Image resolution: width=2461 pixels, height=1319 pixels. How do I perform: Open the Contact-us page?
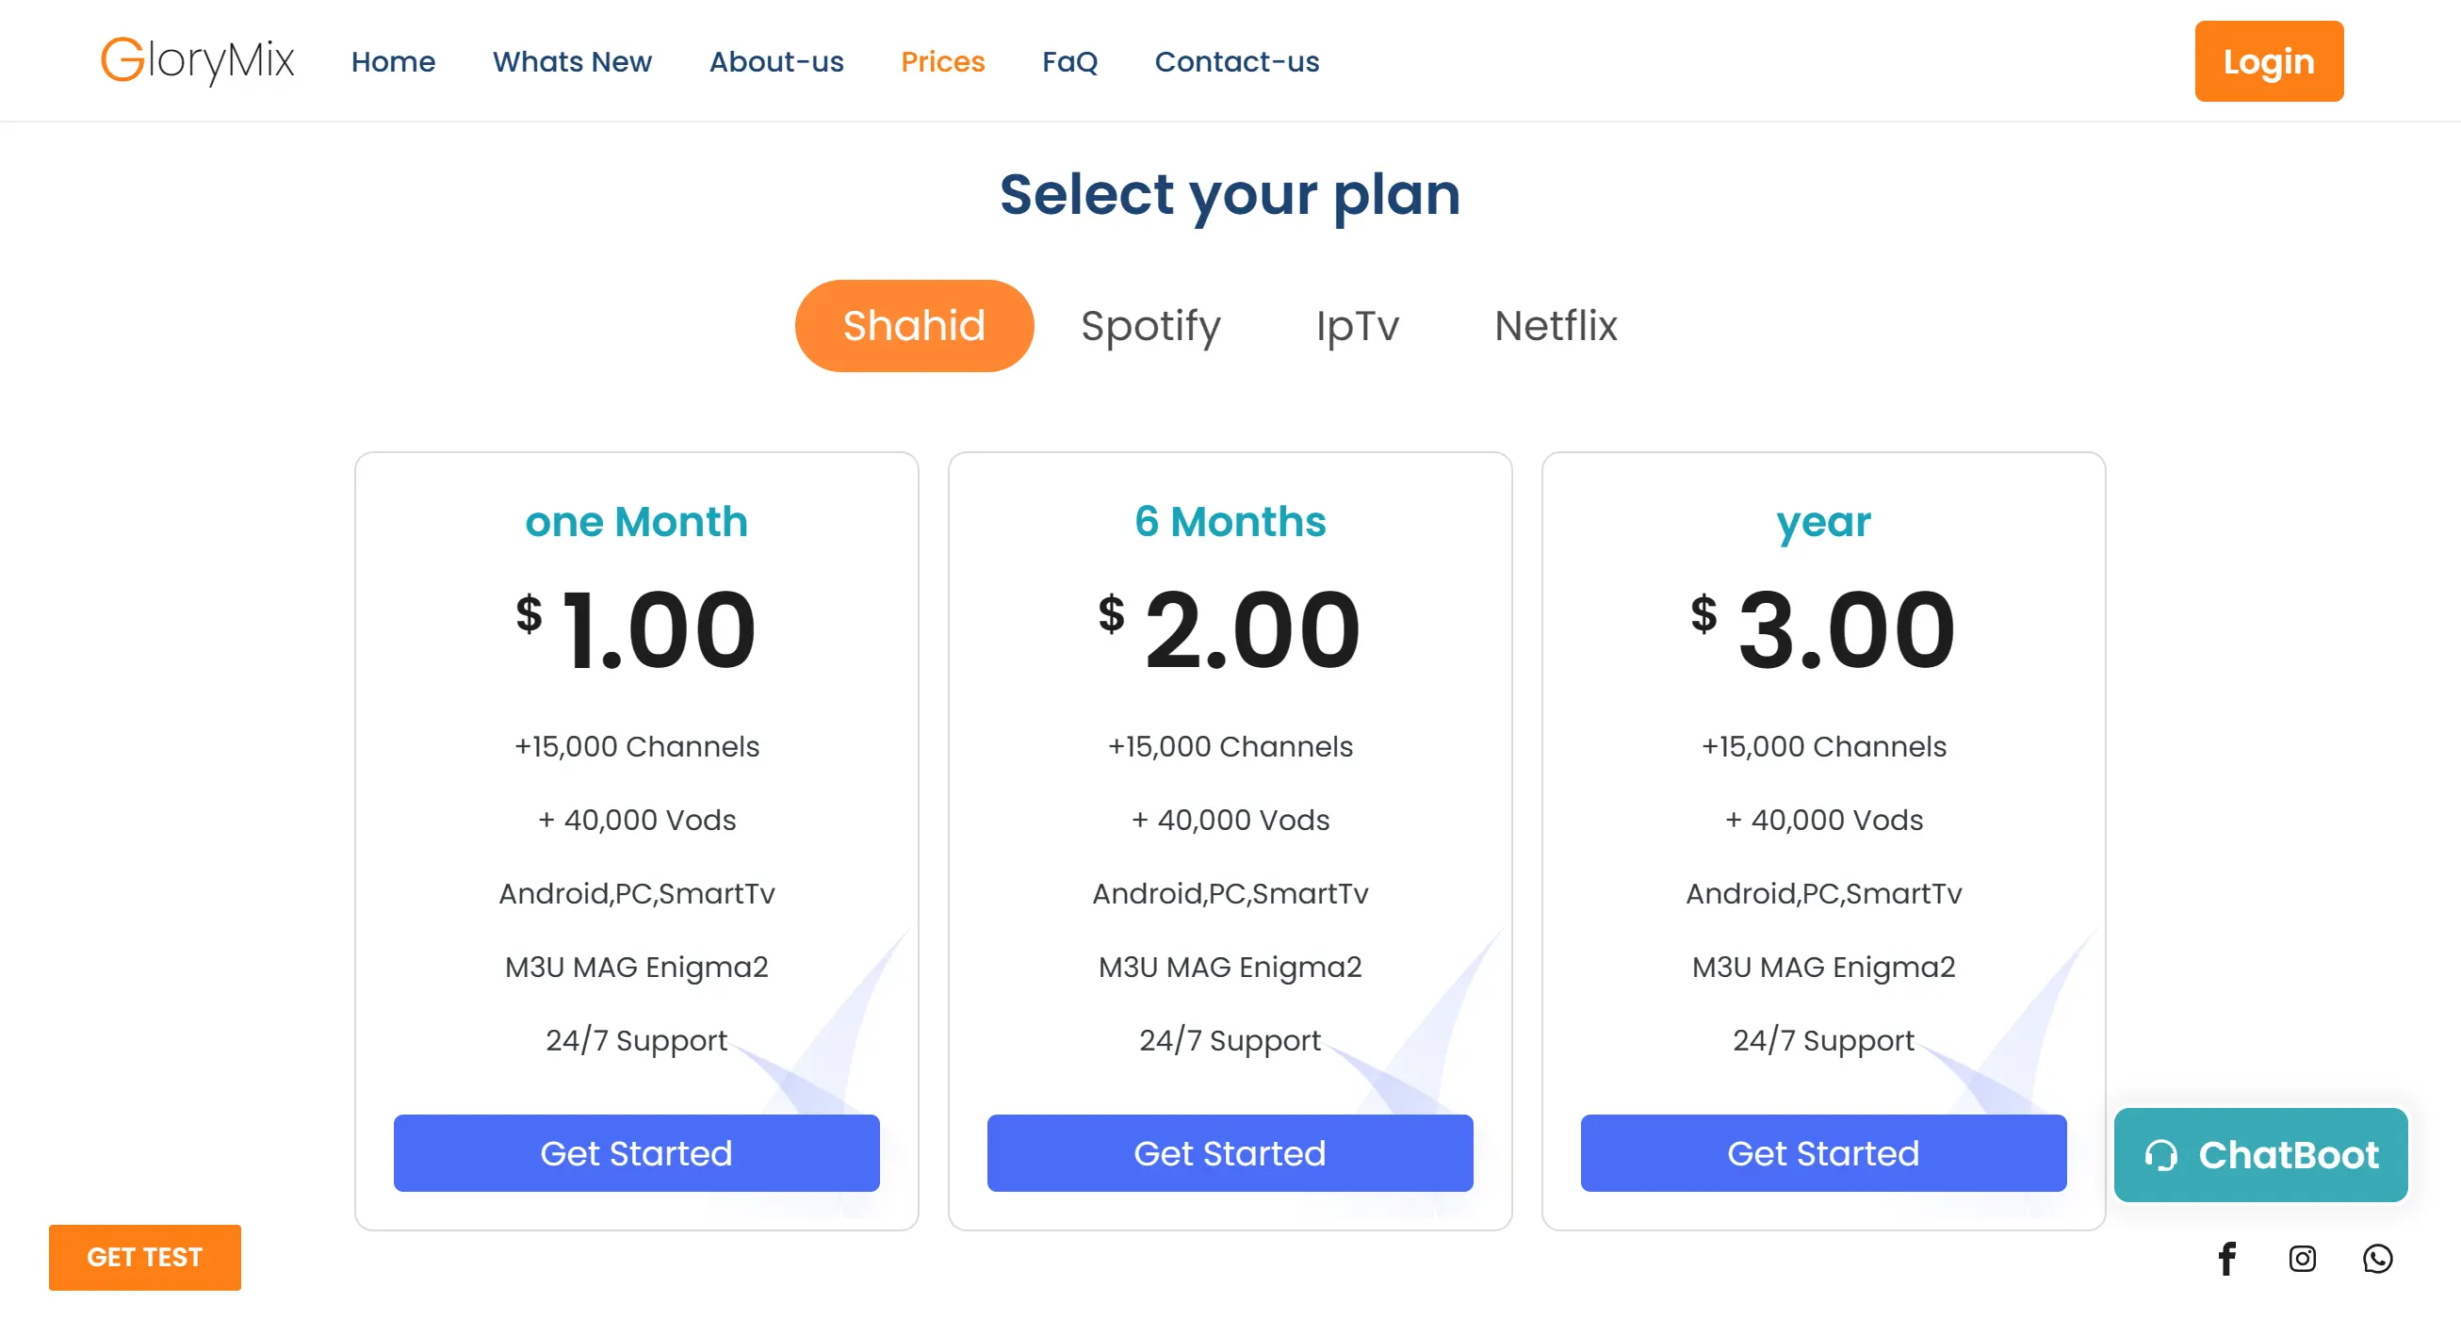tap(1236, 61)
